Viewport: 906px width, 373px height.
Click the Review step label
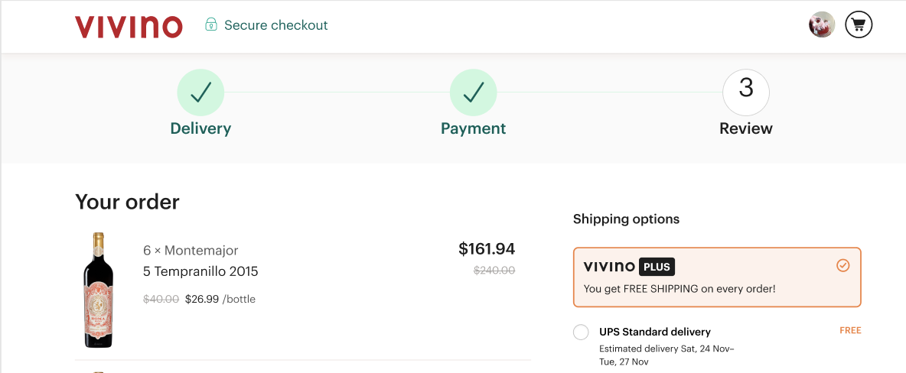click(745, 128)
